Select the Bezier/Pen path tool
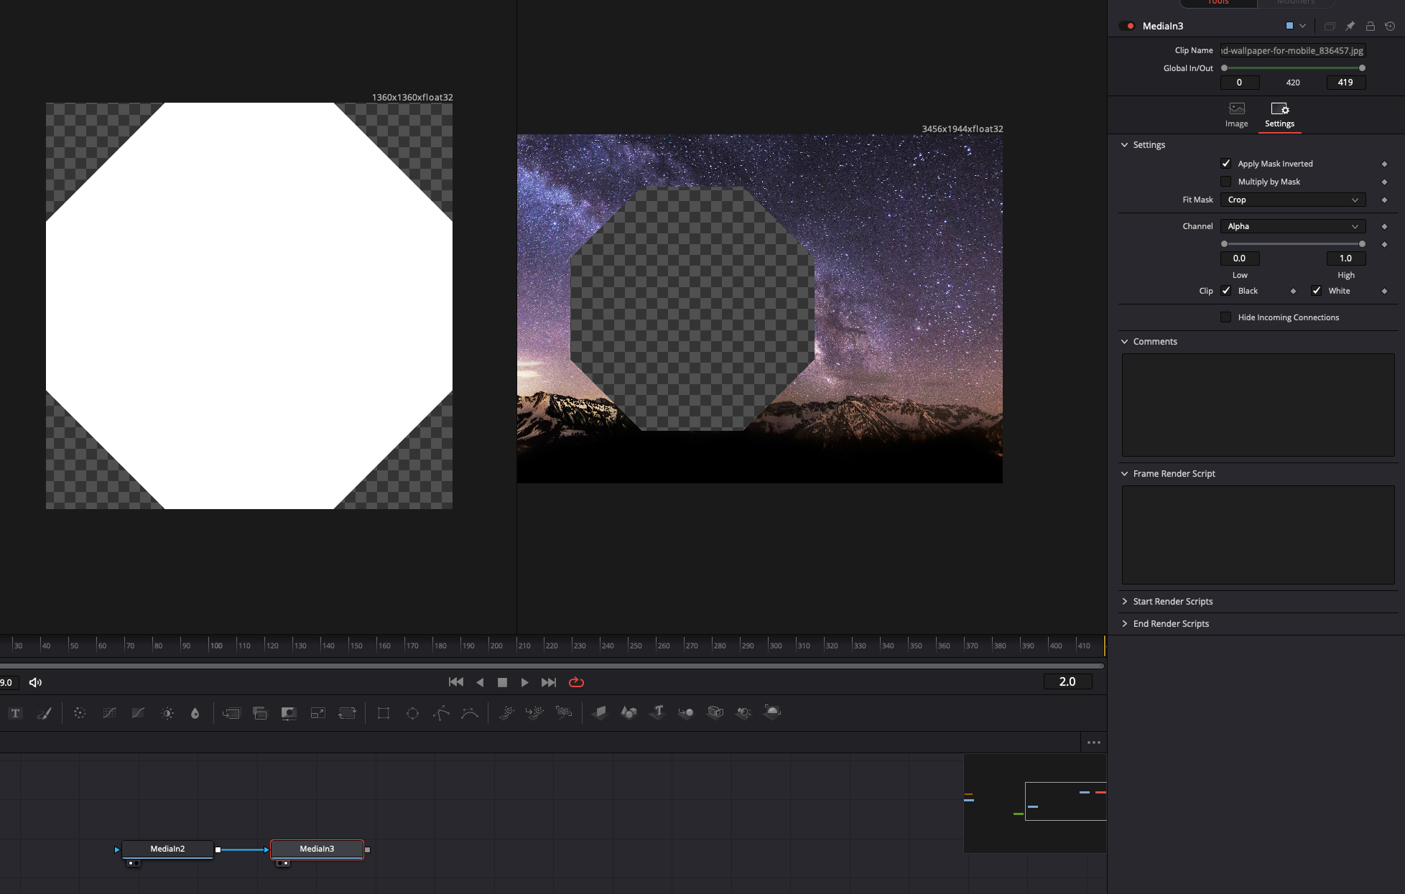 (x=441, y=713)
